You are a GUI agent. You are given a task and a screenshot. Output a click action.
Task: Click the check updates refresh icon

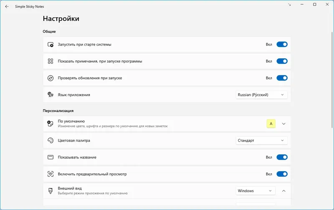51,78
